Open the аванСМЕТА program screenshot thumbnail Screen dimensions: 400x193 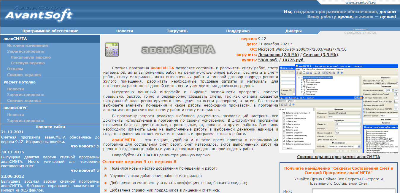[x=339, y=108]
